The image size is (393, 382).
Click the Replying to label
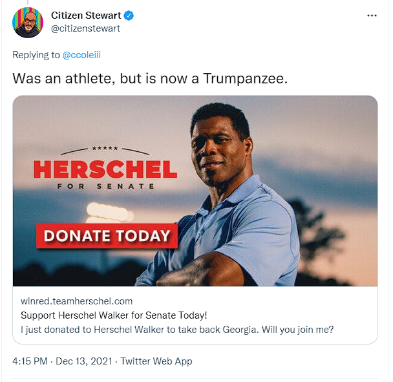click(36, 55)
